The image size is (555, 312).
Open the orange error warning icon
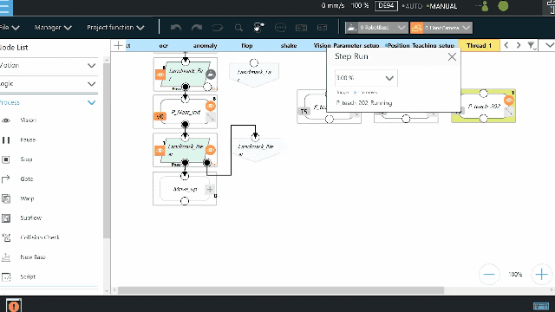[x=14, y=305]
